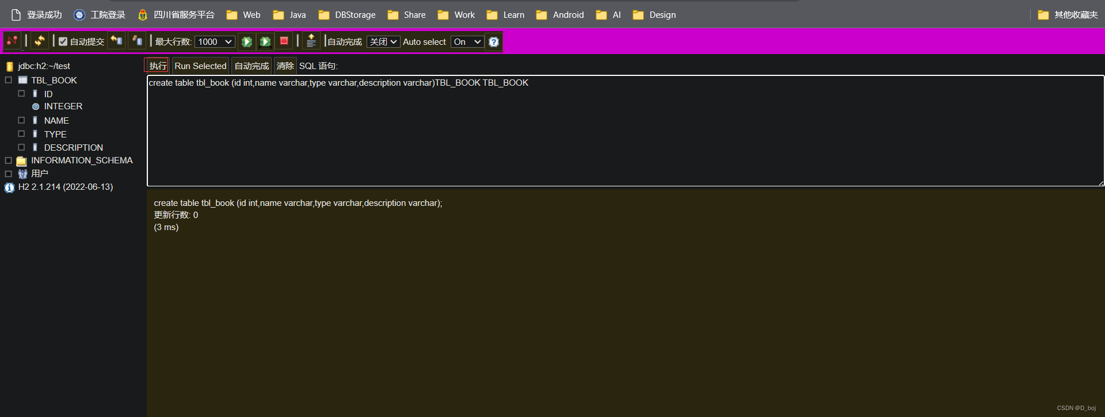Screen dimensions: 1105x417
Task: Click the Disconnect icon in the toolbar
Action: coord(12,41)
